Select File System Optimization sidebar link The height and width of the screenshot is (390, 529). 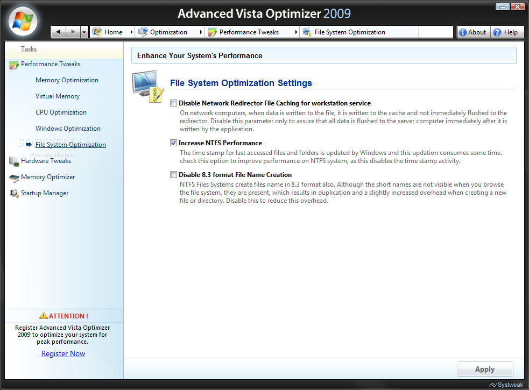point(70,145)
